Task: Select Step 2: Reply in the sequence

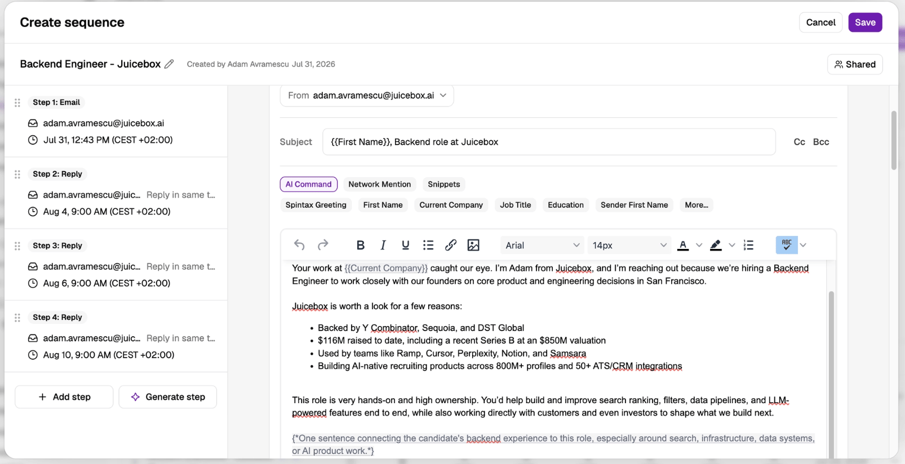Action: [x=57, y=174]
